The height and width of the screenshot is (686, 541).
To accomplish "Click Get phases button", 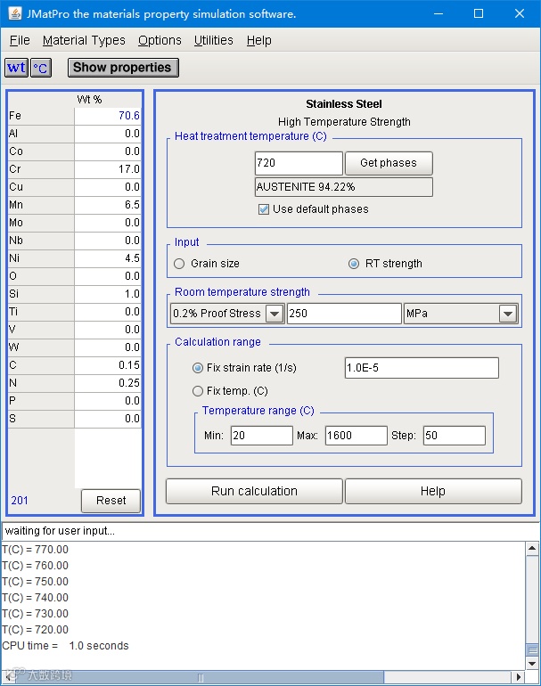I will [x=389, y=163].
